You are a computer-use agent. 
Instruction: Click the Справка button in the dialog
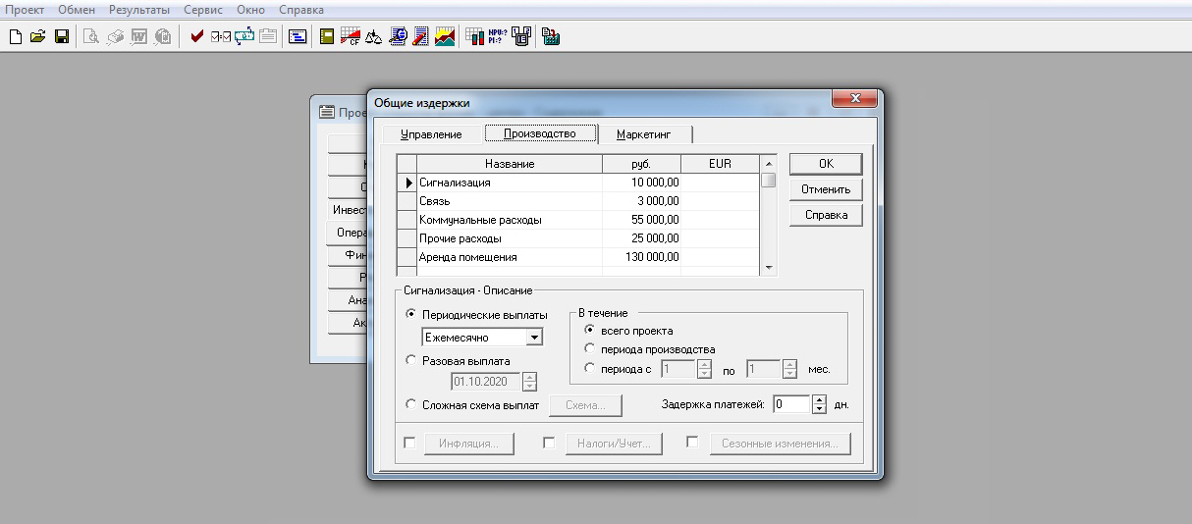point(826,215)
